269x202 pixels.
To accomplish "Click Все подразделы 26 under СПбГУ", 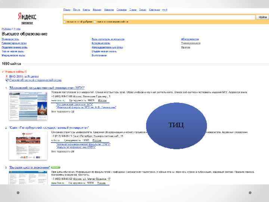I will click(63, 151).
